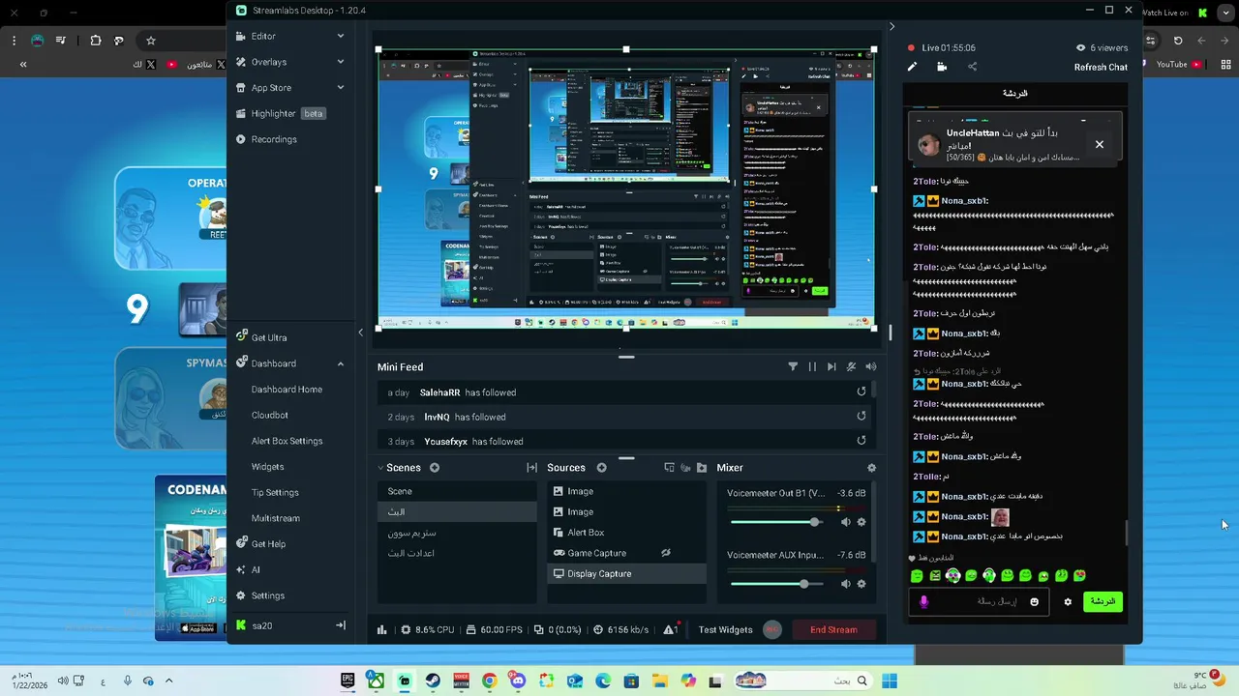The image size is (1239, 696).
Task: Select the Display Capture source
Action: [x=626, y=573]
